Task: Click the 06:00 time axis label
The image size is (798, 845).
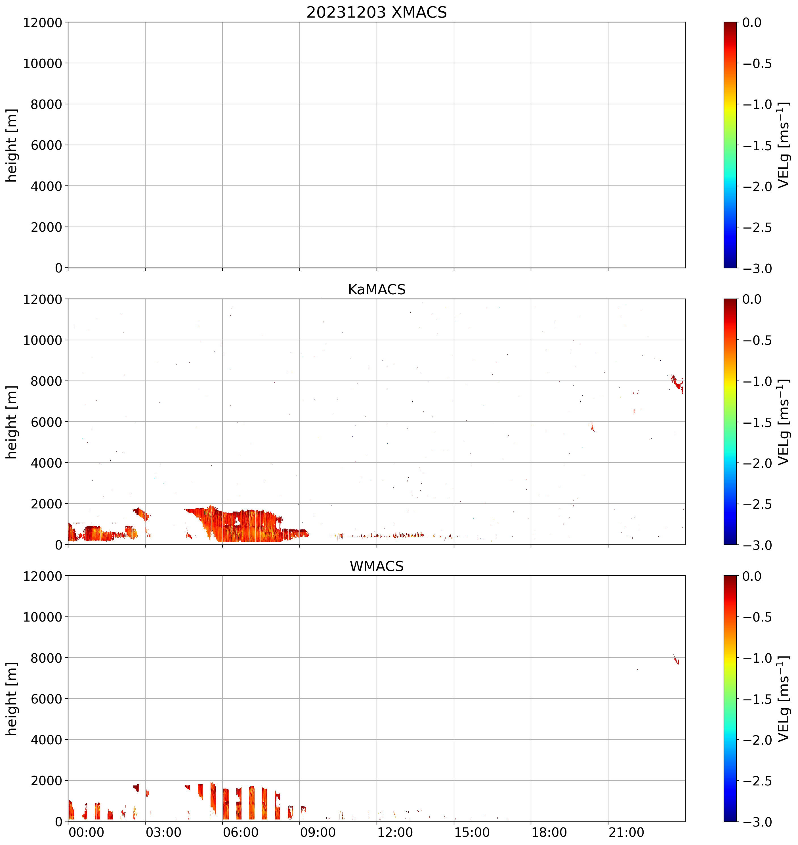Action: (241, 832)
